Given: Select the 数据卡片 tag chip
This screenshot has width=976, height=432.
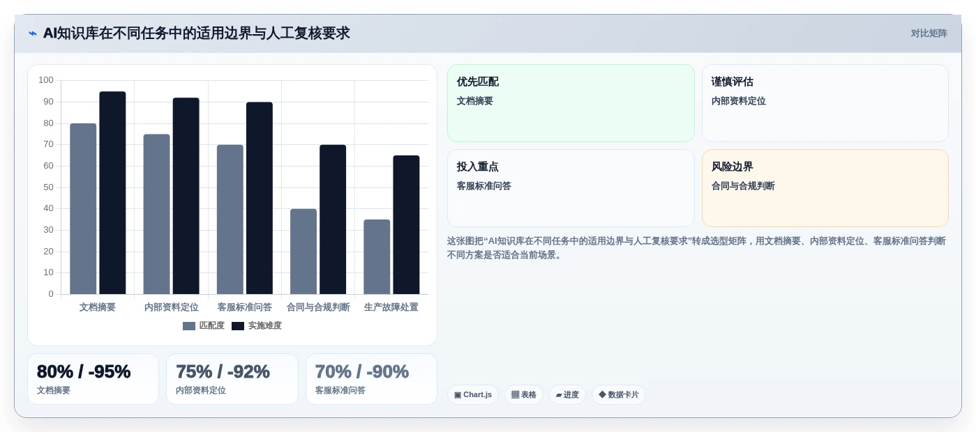Looking at the screenshot, I should tap(619, 395).
